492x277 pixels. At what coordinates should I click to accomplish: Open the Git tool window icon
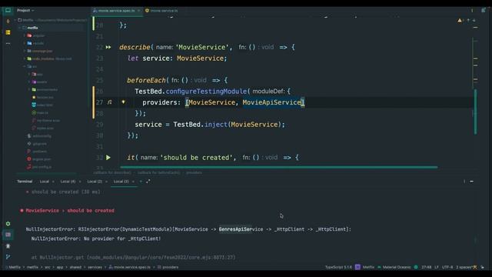(x=8, y=256)
